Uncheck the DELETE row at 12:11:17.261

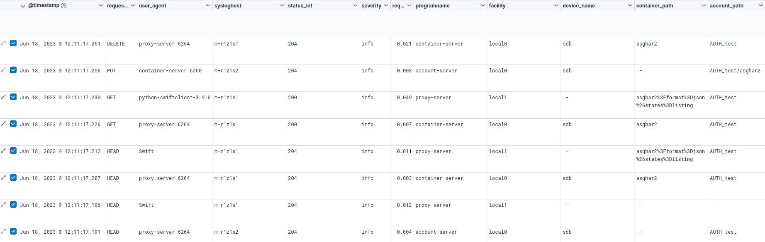pyautogui.click(x=13, y=43)
